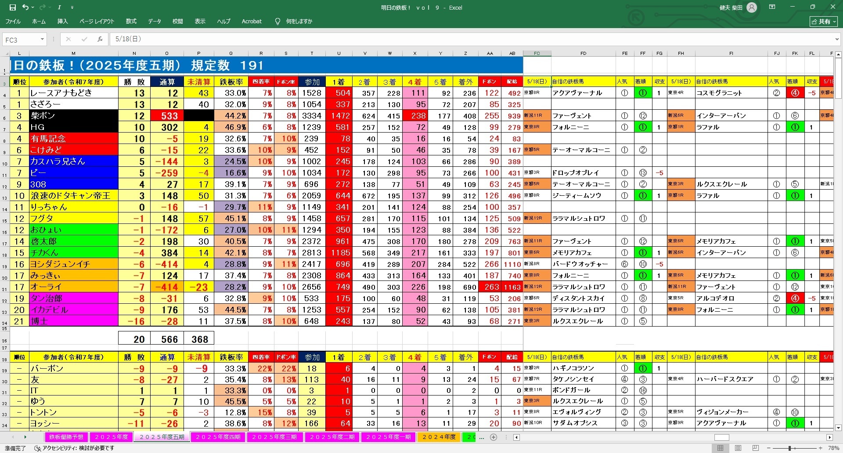Select Page Break Preview view icon
Screen dimensions: 843x453
pyautogui.click(x=755, y=448)
